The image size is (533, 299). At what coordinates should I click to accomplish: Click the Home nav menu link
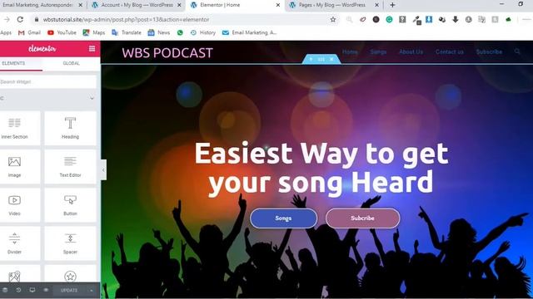350,51
